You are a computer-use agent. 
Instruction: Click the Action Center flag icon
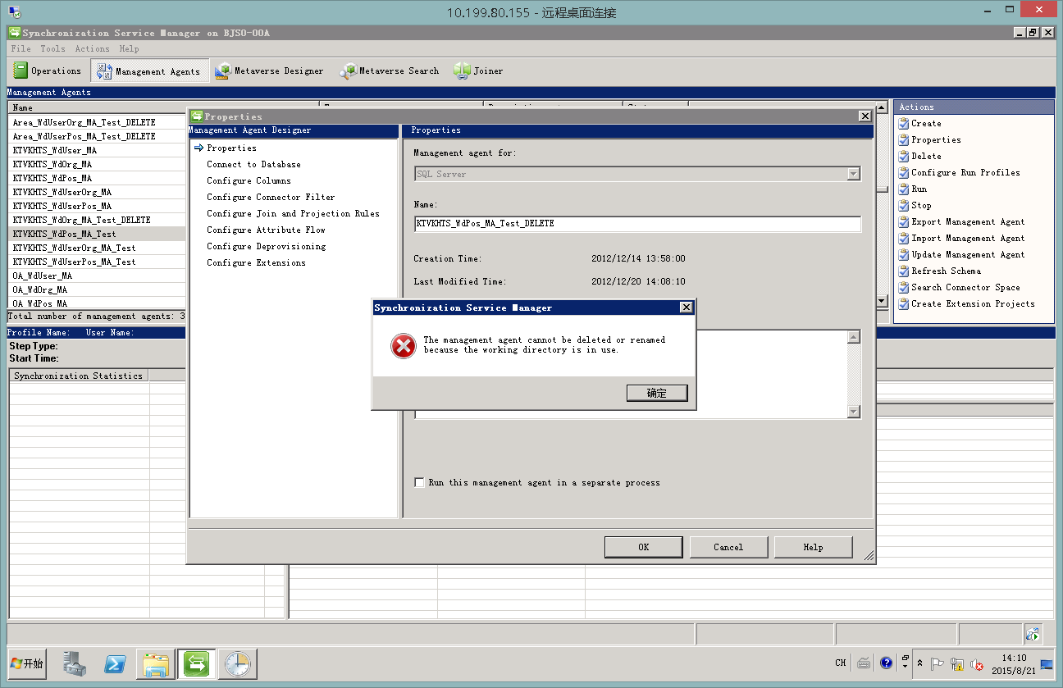pos(937,663)
